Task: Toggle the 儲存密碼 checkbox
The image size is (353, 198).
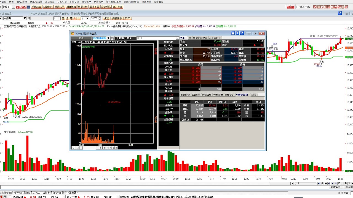Action: tap(297, 7)
